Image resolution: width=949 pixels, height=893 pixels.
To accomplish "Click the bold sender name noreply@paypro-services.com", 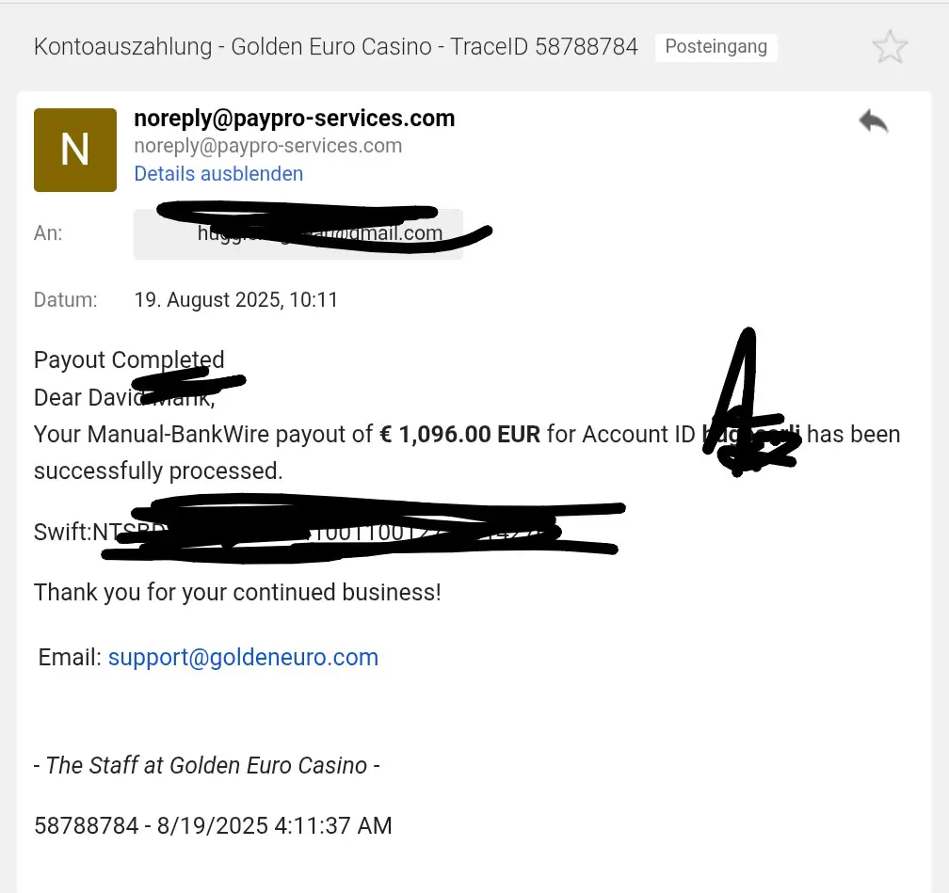I will 294,119.
